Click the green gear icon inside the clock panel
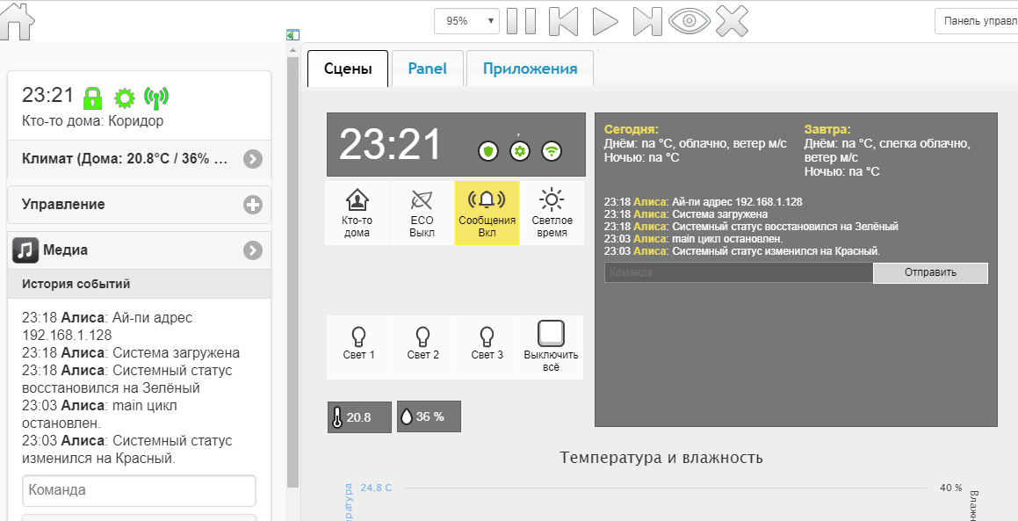Viewport: 1018px width, 521px height. 520,149
